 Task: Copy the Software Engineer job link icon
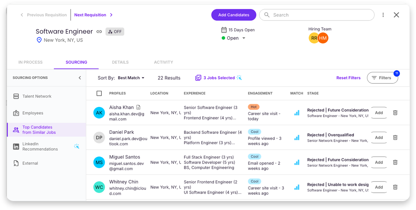tap(99, 31)
